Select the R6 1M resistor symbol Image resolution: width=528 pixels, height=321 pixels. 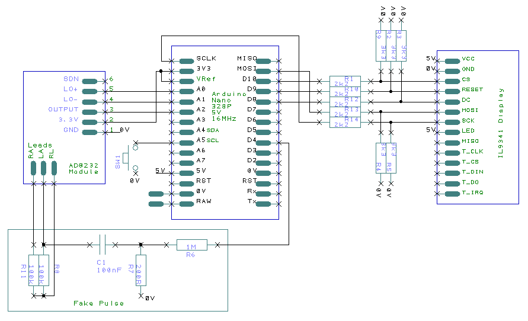tap(191, 245)
